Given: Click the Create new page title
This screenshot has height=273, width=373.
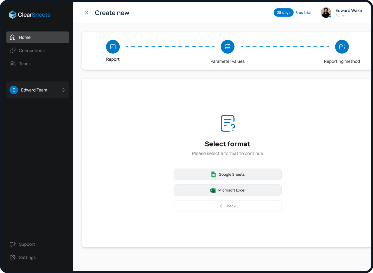Looking at the screenshot, I should click(x=112, y=13).
